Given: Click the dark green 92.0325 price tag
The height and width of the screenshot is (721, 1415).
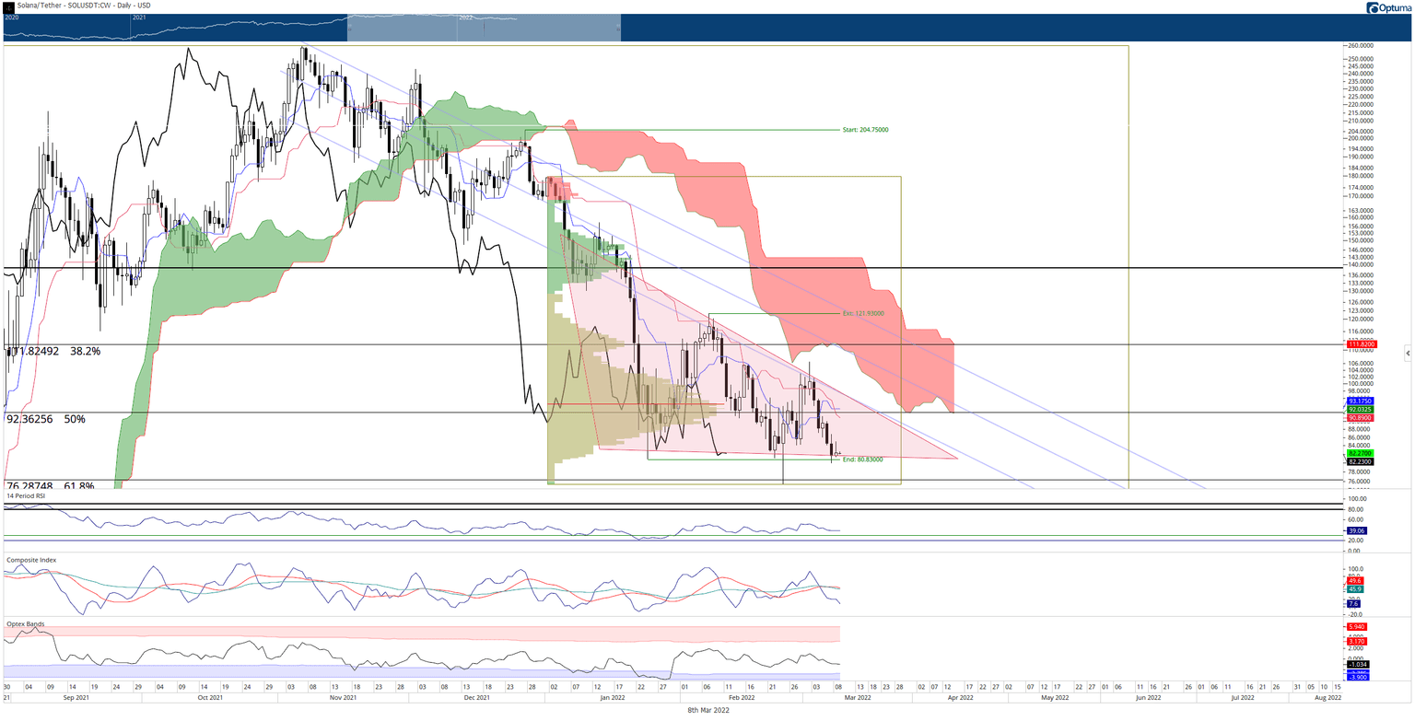Looking at the screenshot, I should pyautogui.click(x=1360, y=410).
